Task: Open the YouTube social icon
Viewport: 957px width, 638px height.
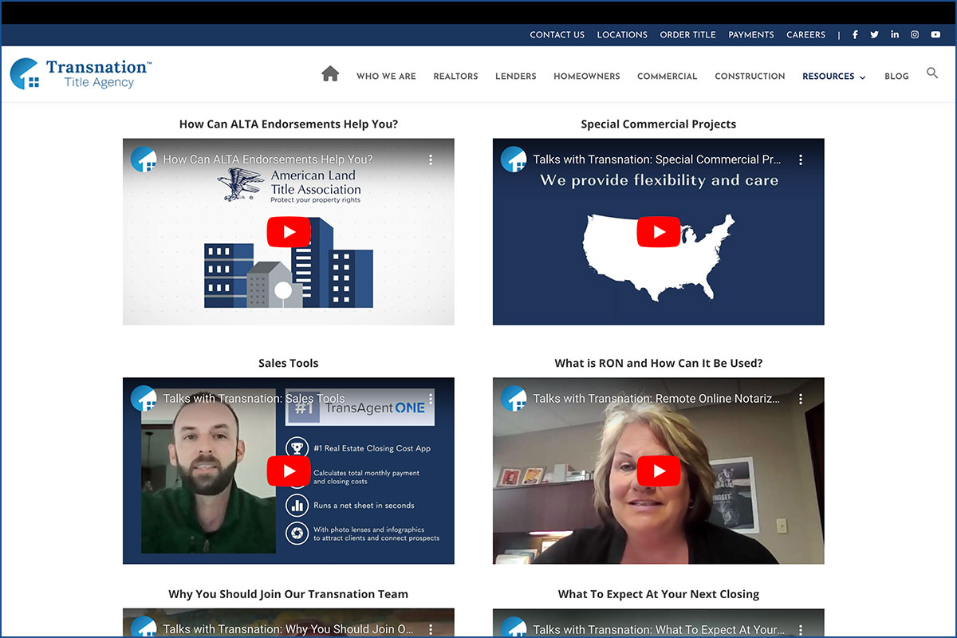Action: tap(935, 34)
